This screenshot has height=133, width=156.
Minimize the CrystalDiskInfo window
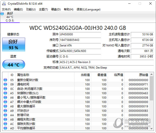pyautogui.click(x=129, y=3)
